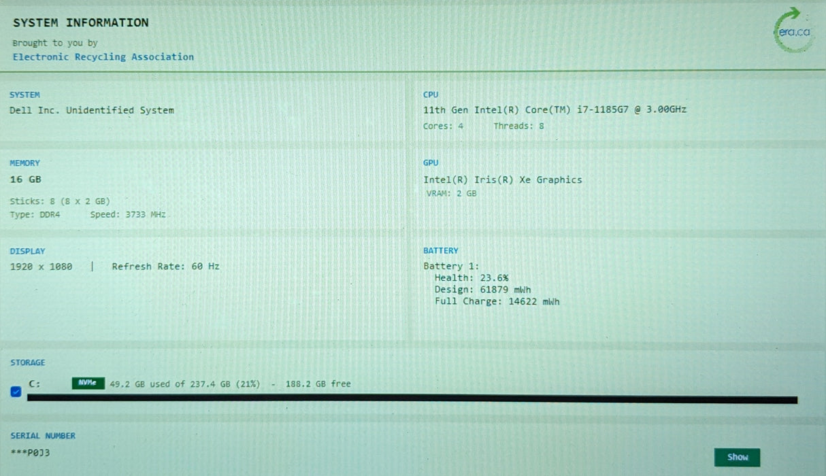Click the 49.2 GB used of 237.4 GB text

click(x=184, y=384)
